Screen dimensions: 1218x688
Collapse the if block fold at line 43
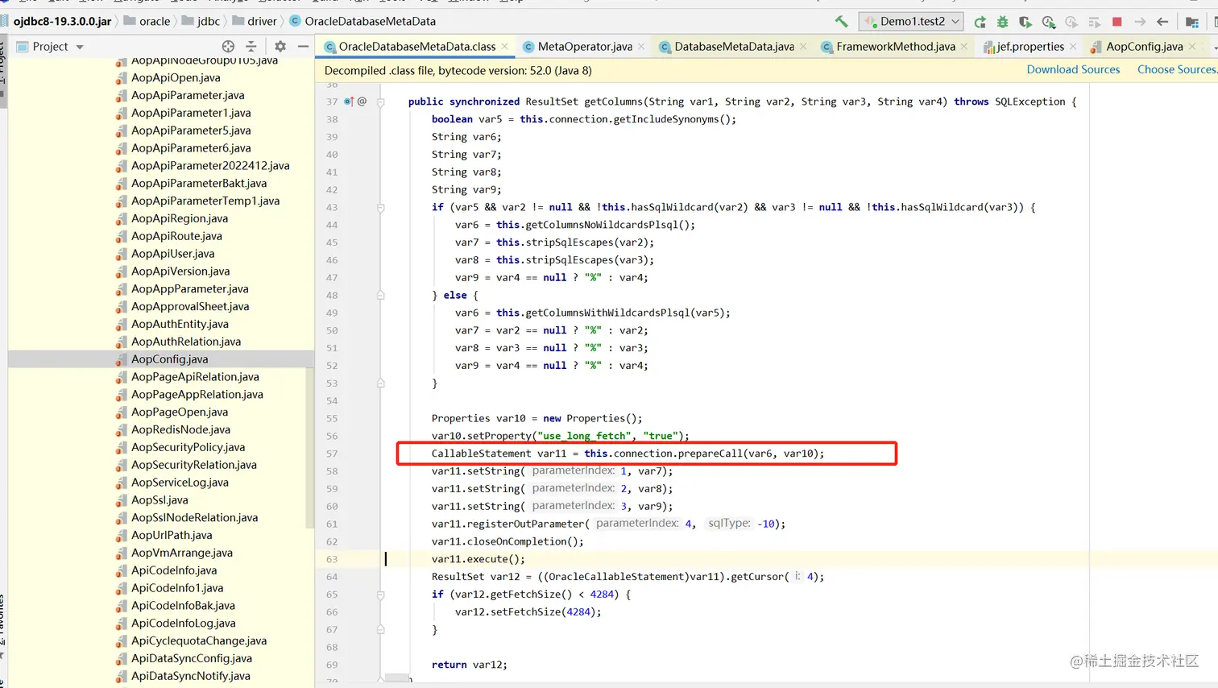(381, 207)
